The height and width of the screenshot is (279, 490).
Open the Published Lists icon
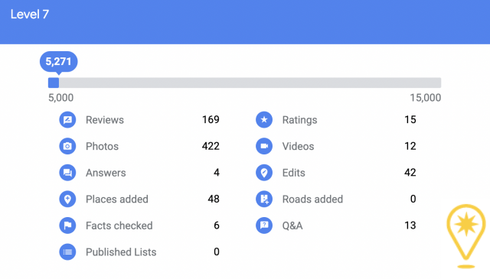pyautogui.click(x=67, y=251)
